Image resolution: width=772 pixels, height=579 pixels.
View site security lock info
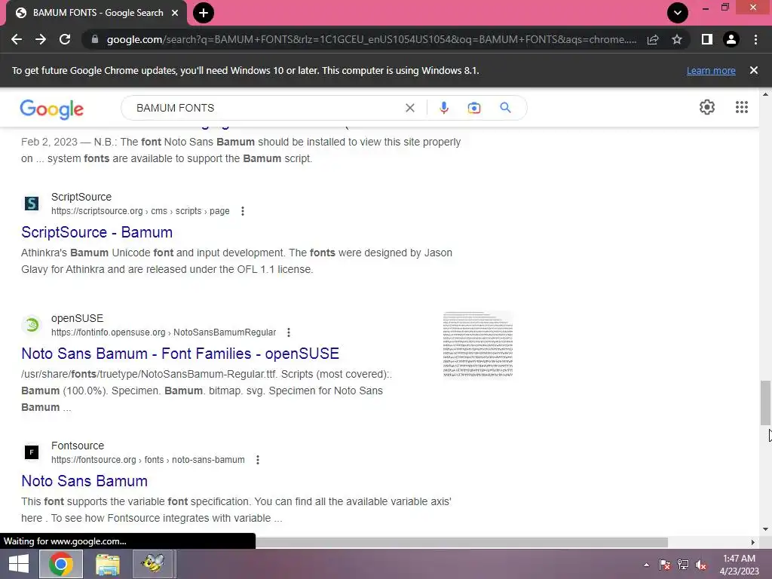[95, 39]
